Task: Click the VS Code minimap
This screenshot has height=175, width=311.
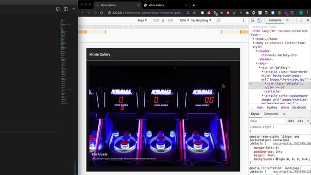Action: click(x=66, y=62)
